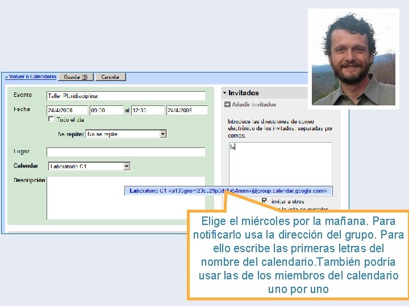The width and height of the screenshot is (409, 306).
Task: Click the portrait photo of the man
Action: [353, 59]
